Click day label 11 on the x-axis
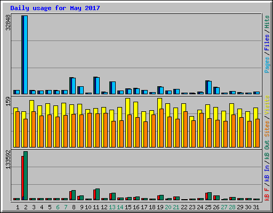The image size is (273, 213). [96, 207]
